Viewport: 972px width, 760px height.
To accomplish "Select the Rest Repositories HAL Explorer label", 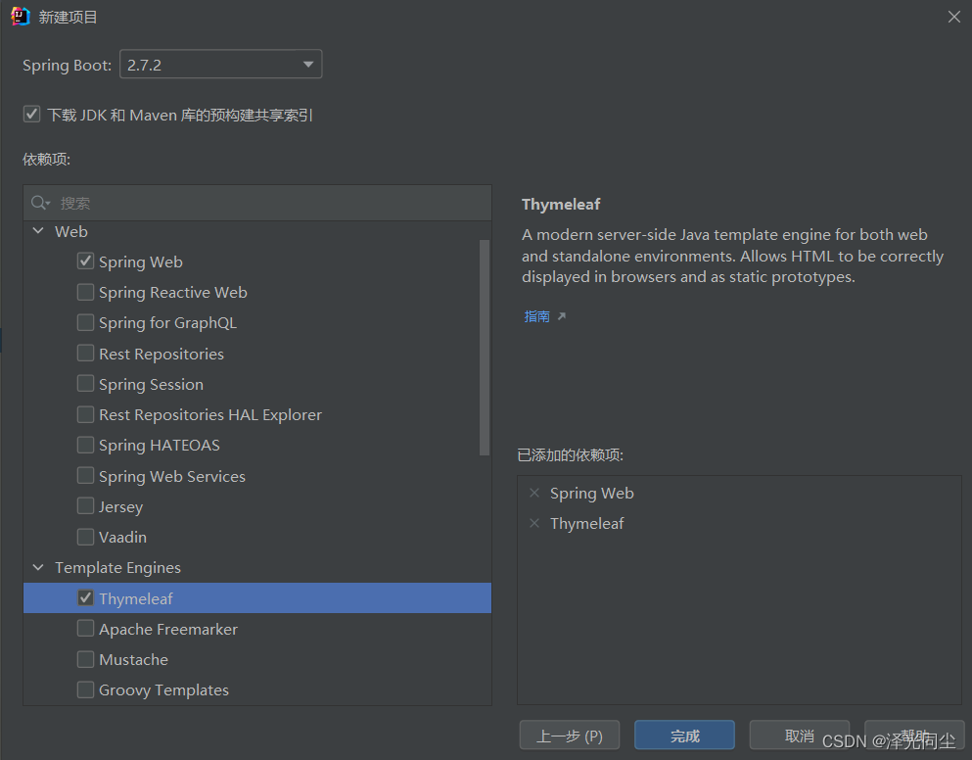I will point(210,414).
